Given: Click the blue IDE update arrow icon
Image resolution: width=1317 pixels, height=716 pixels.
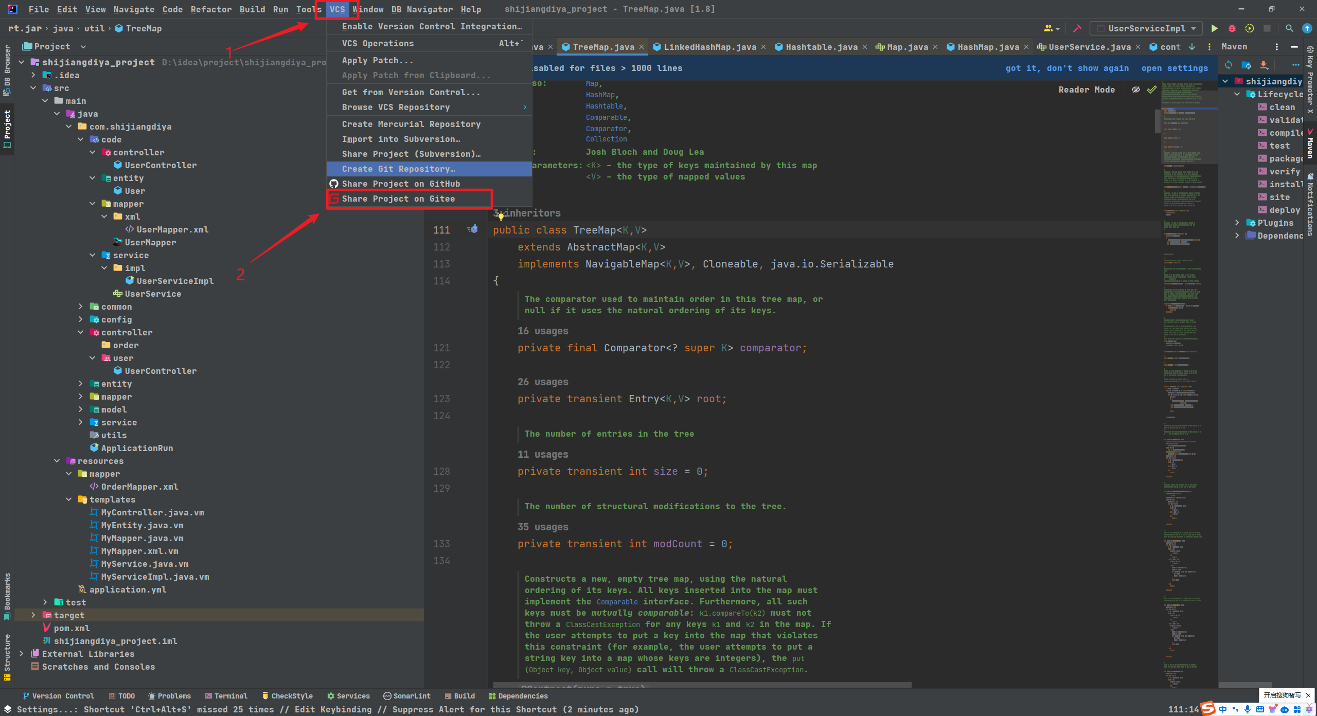Looking at the screenshot, I should pos(1307,28).
